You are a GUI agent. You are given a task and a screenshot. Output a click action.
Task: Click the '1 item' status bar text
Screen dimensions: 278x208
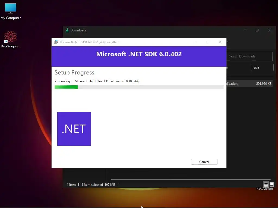pos(71,185)
